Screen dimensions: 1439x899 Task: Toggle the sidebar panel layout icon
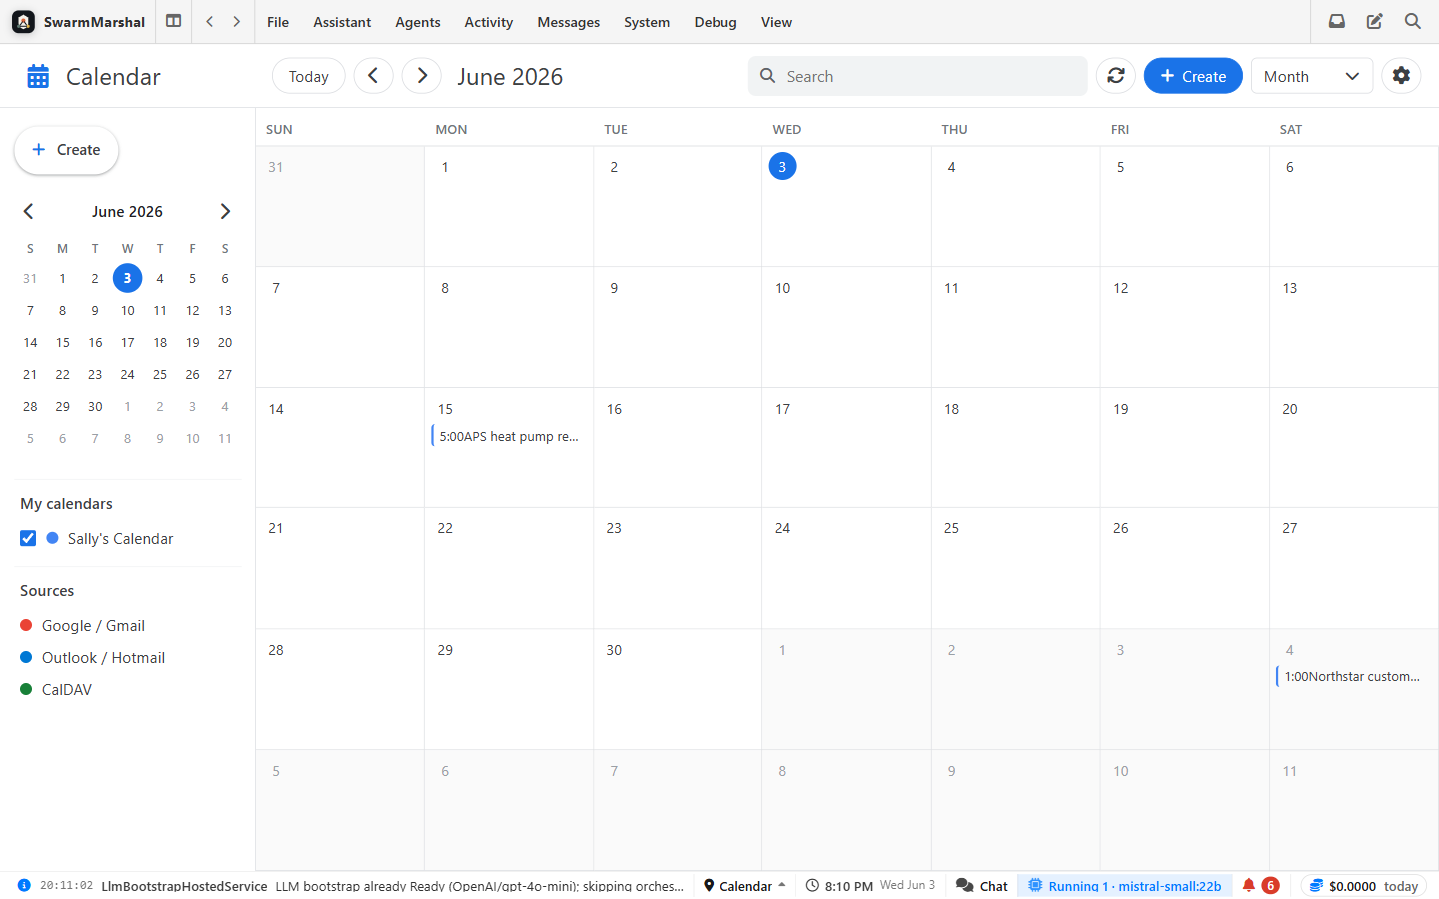tap(173, 21)
